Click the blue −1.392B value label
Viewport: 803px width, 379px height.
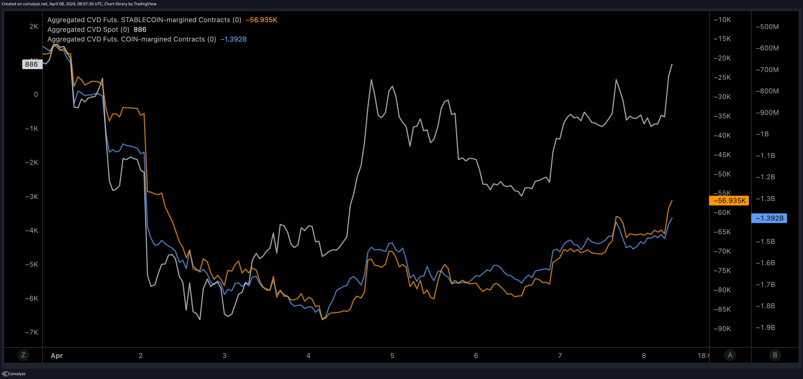(769, 218)
